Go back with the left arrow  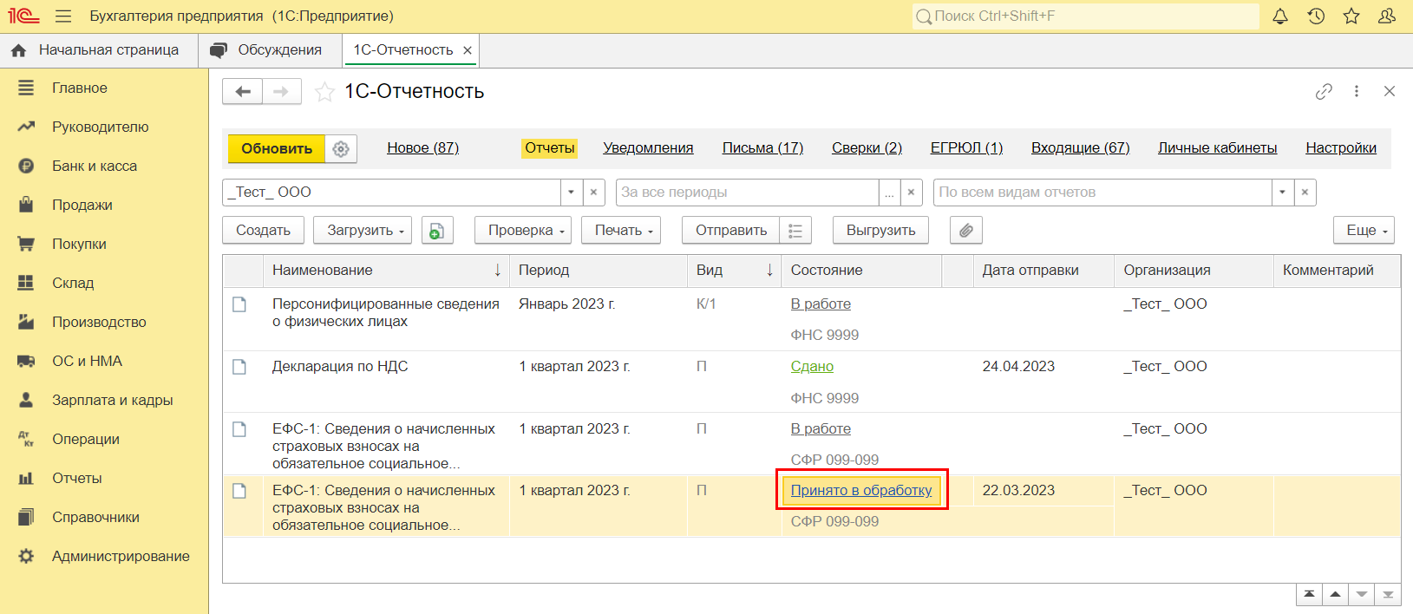(x=243, y=91)
